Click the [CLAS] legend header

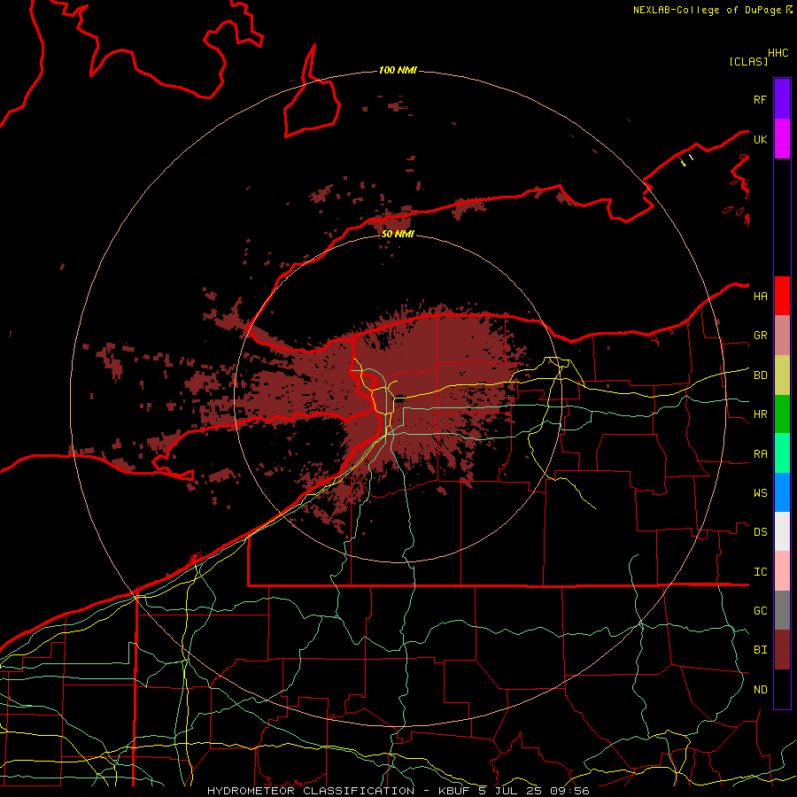point(748,61)
